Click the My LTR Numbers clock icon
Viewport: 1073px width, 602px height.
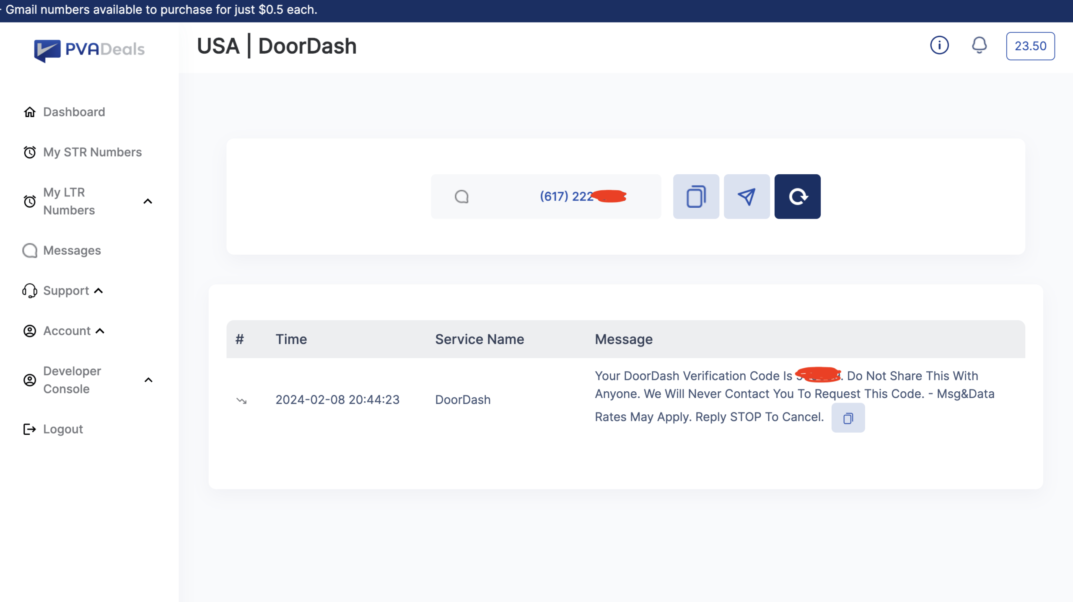click(x=29, y=202)
